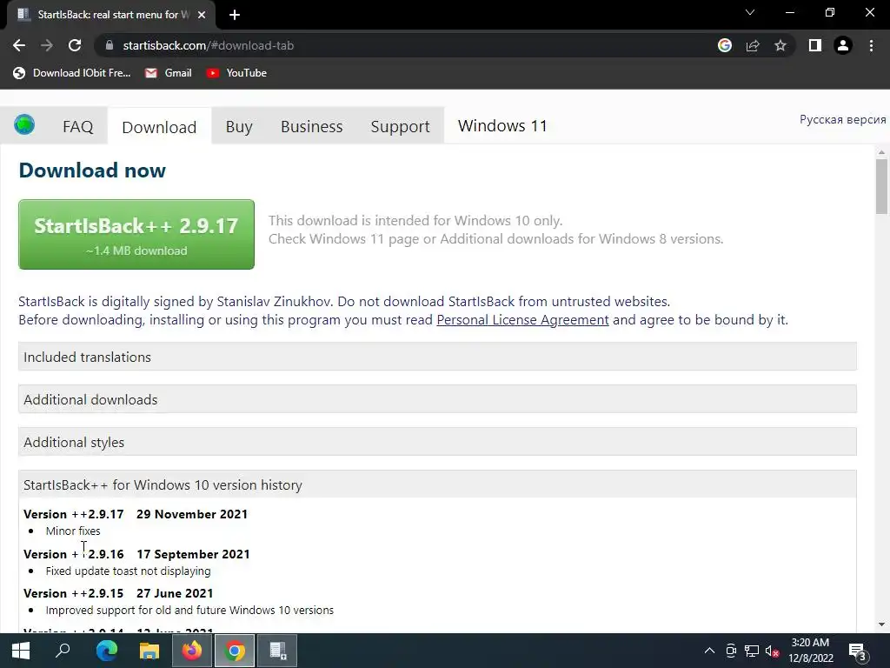Click the muted volume tray icon

point(772,651)
